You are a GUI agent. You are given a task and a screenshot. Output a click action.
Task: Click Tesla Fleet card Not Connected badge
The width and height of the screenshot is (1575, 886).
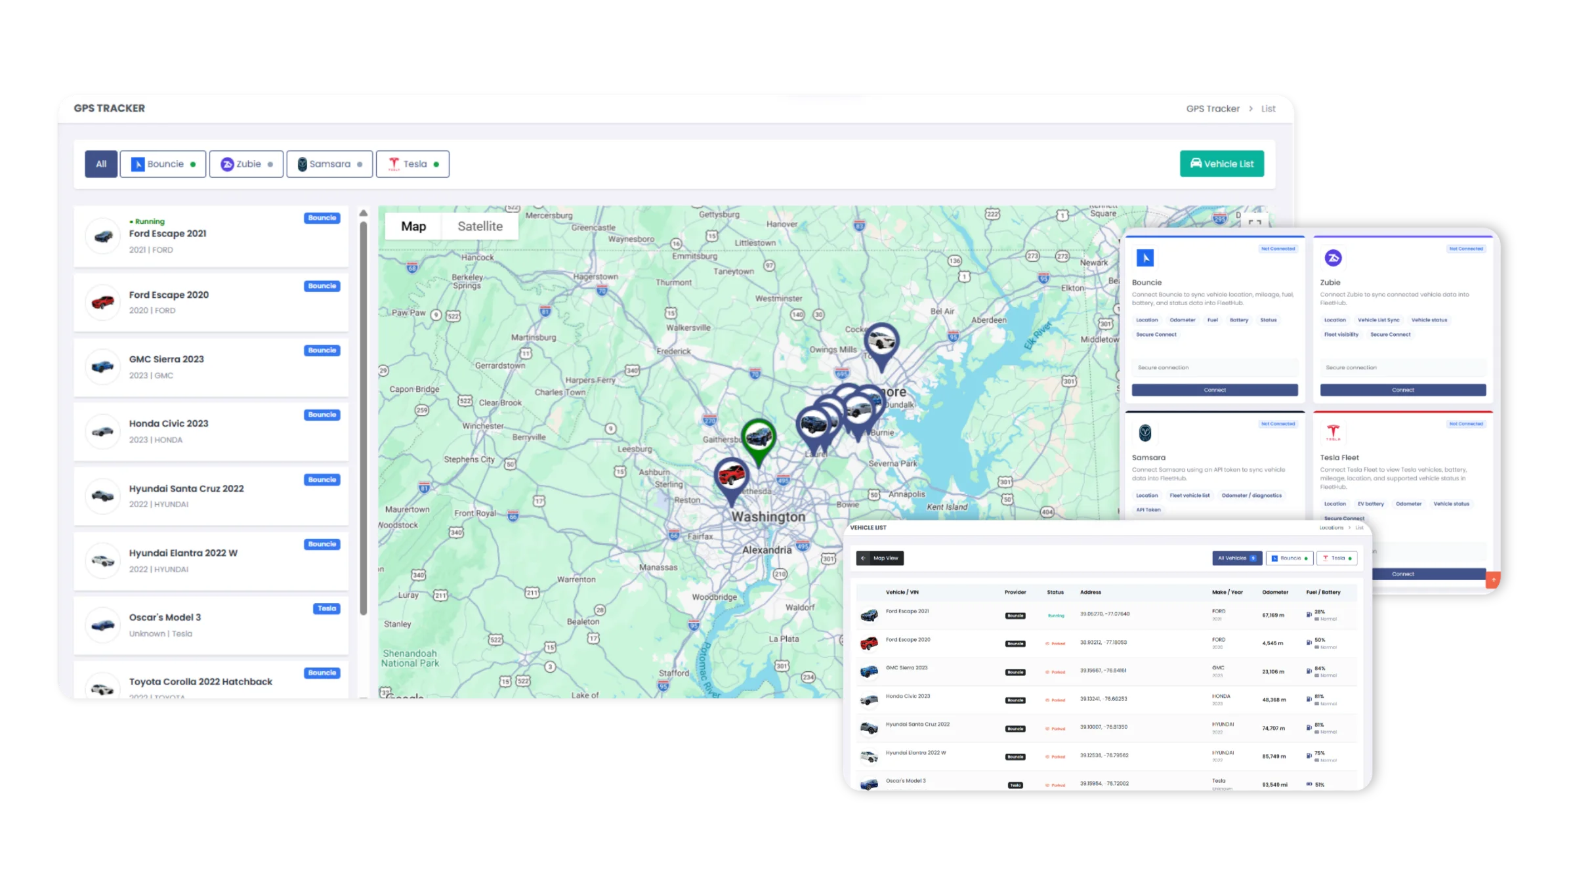point(1466,424)
